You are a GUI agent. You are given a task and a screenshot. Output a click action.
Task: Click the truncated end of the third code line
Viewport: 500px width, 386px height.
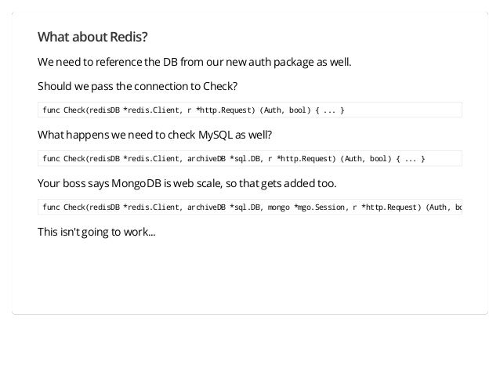pyautogui.click(x=458, y=207)
